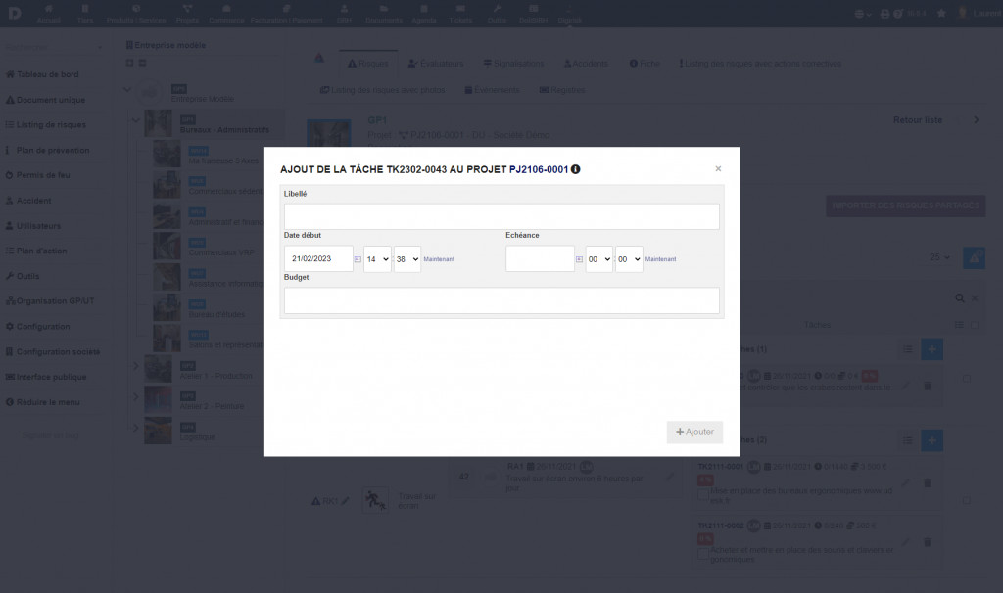Open the Tickets module icon

(x=460, y=9)
